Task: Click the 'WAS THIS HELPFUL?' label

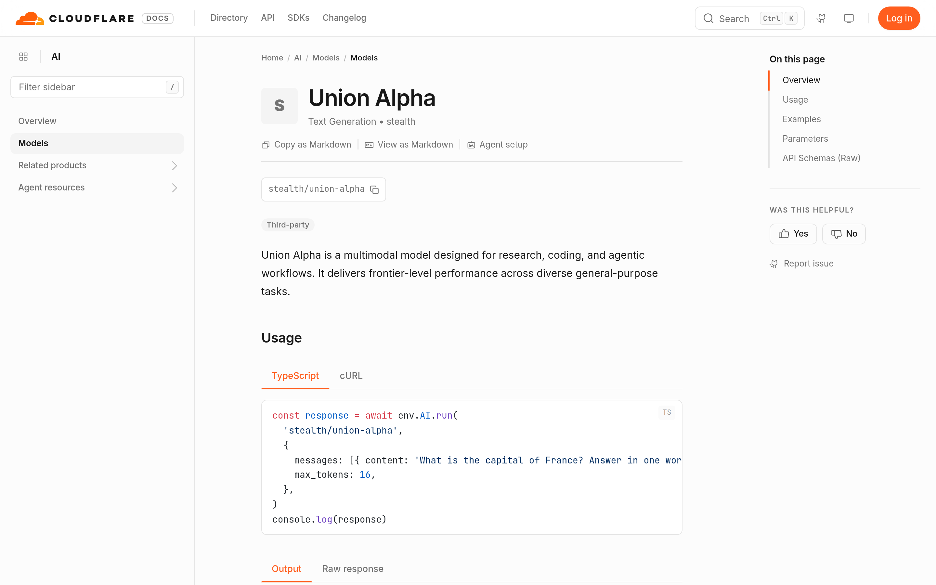Action: [x=812, y=210]
